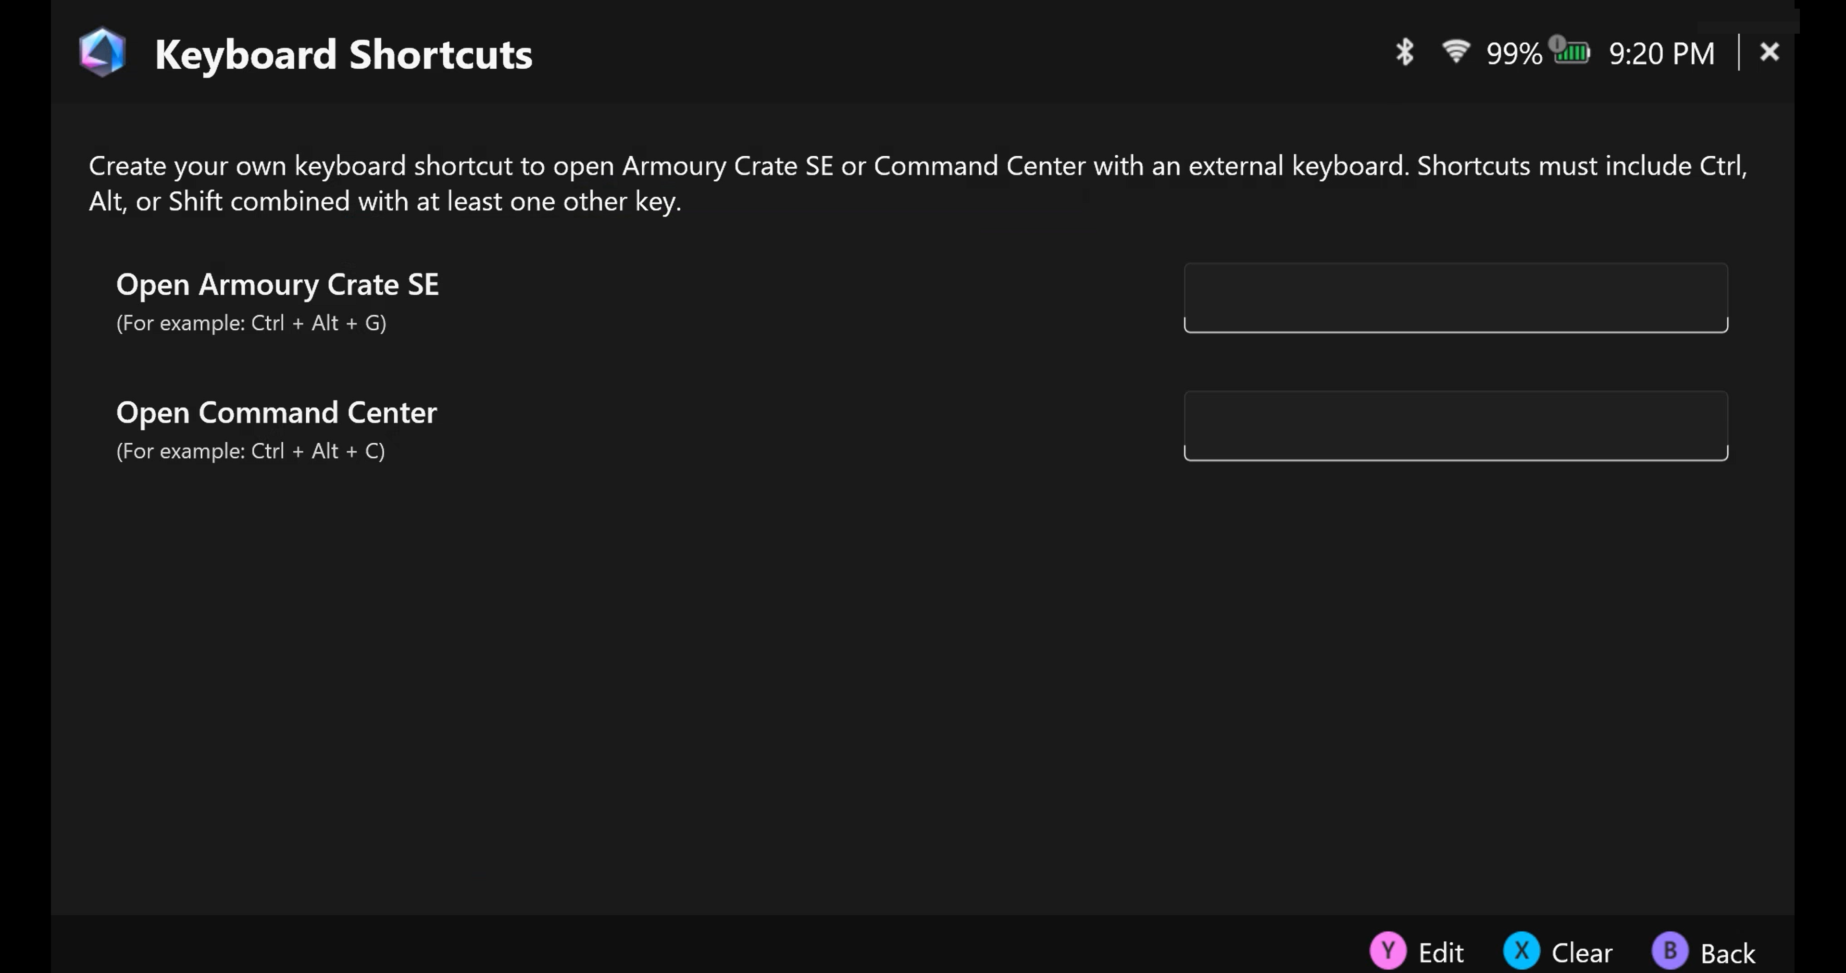Focus the Open Command Center shortcut field
Image resolution: width=1846 pixels, height=973 pixels.
1456,425
